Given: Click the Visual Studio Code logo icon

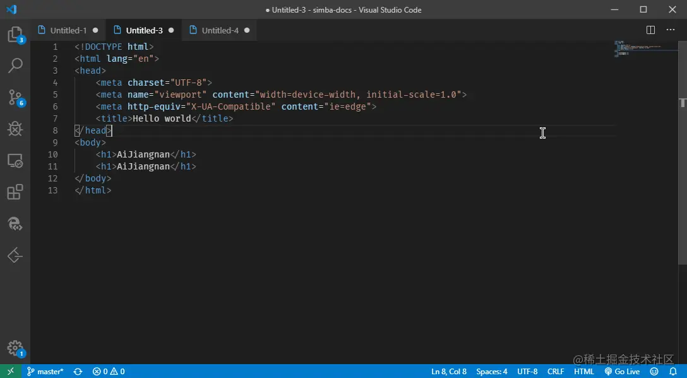Looking at the screenshot, I should coord(12,9).
